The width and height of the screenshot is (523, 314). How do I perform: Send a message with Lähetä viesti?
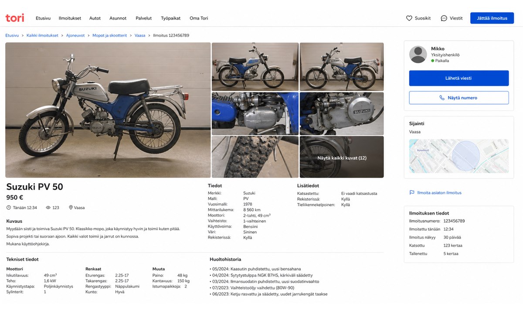[459, 78]
